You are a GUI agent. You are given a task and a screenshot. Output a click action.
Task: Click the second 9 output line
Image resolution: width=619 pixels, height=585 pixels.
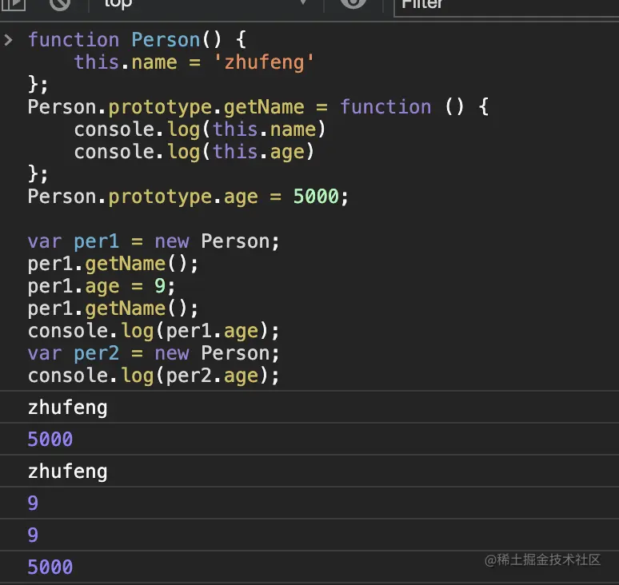33,535
